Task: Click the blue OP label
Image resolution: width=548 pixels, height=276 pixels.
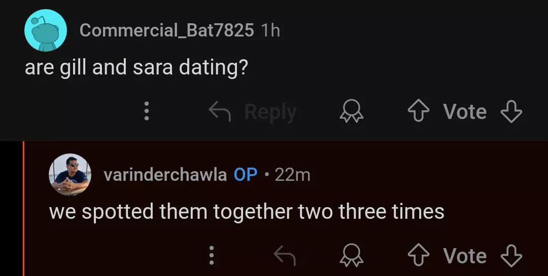Action: coord(246,175)
